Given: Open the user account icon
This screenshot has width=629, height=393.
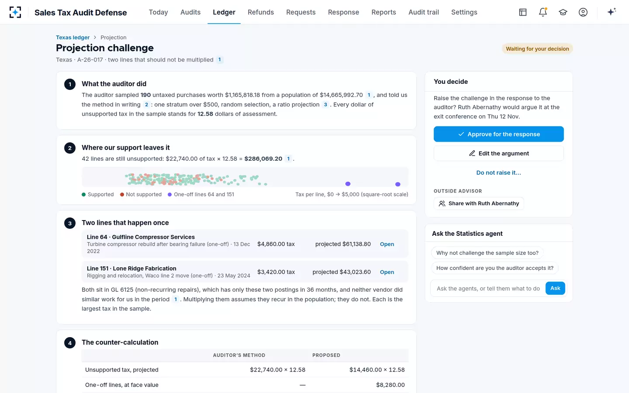Looking at the screenshot, I should 583,12.
